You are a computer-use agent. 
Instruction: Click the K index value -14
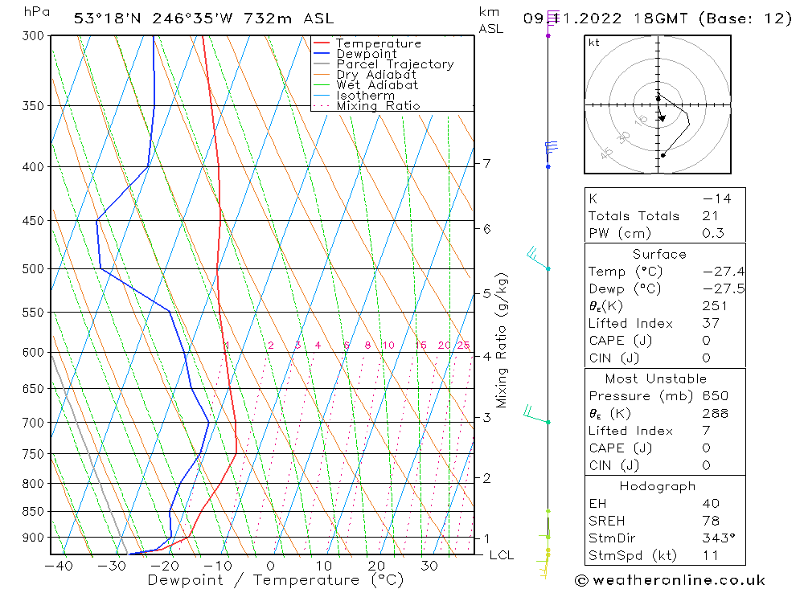pyautogui.click(x=716, y=198)
